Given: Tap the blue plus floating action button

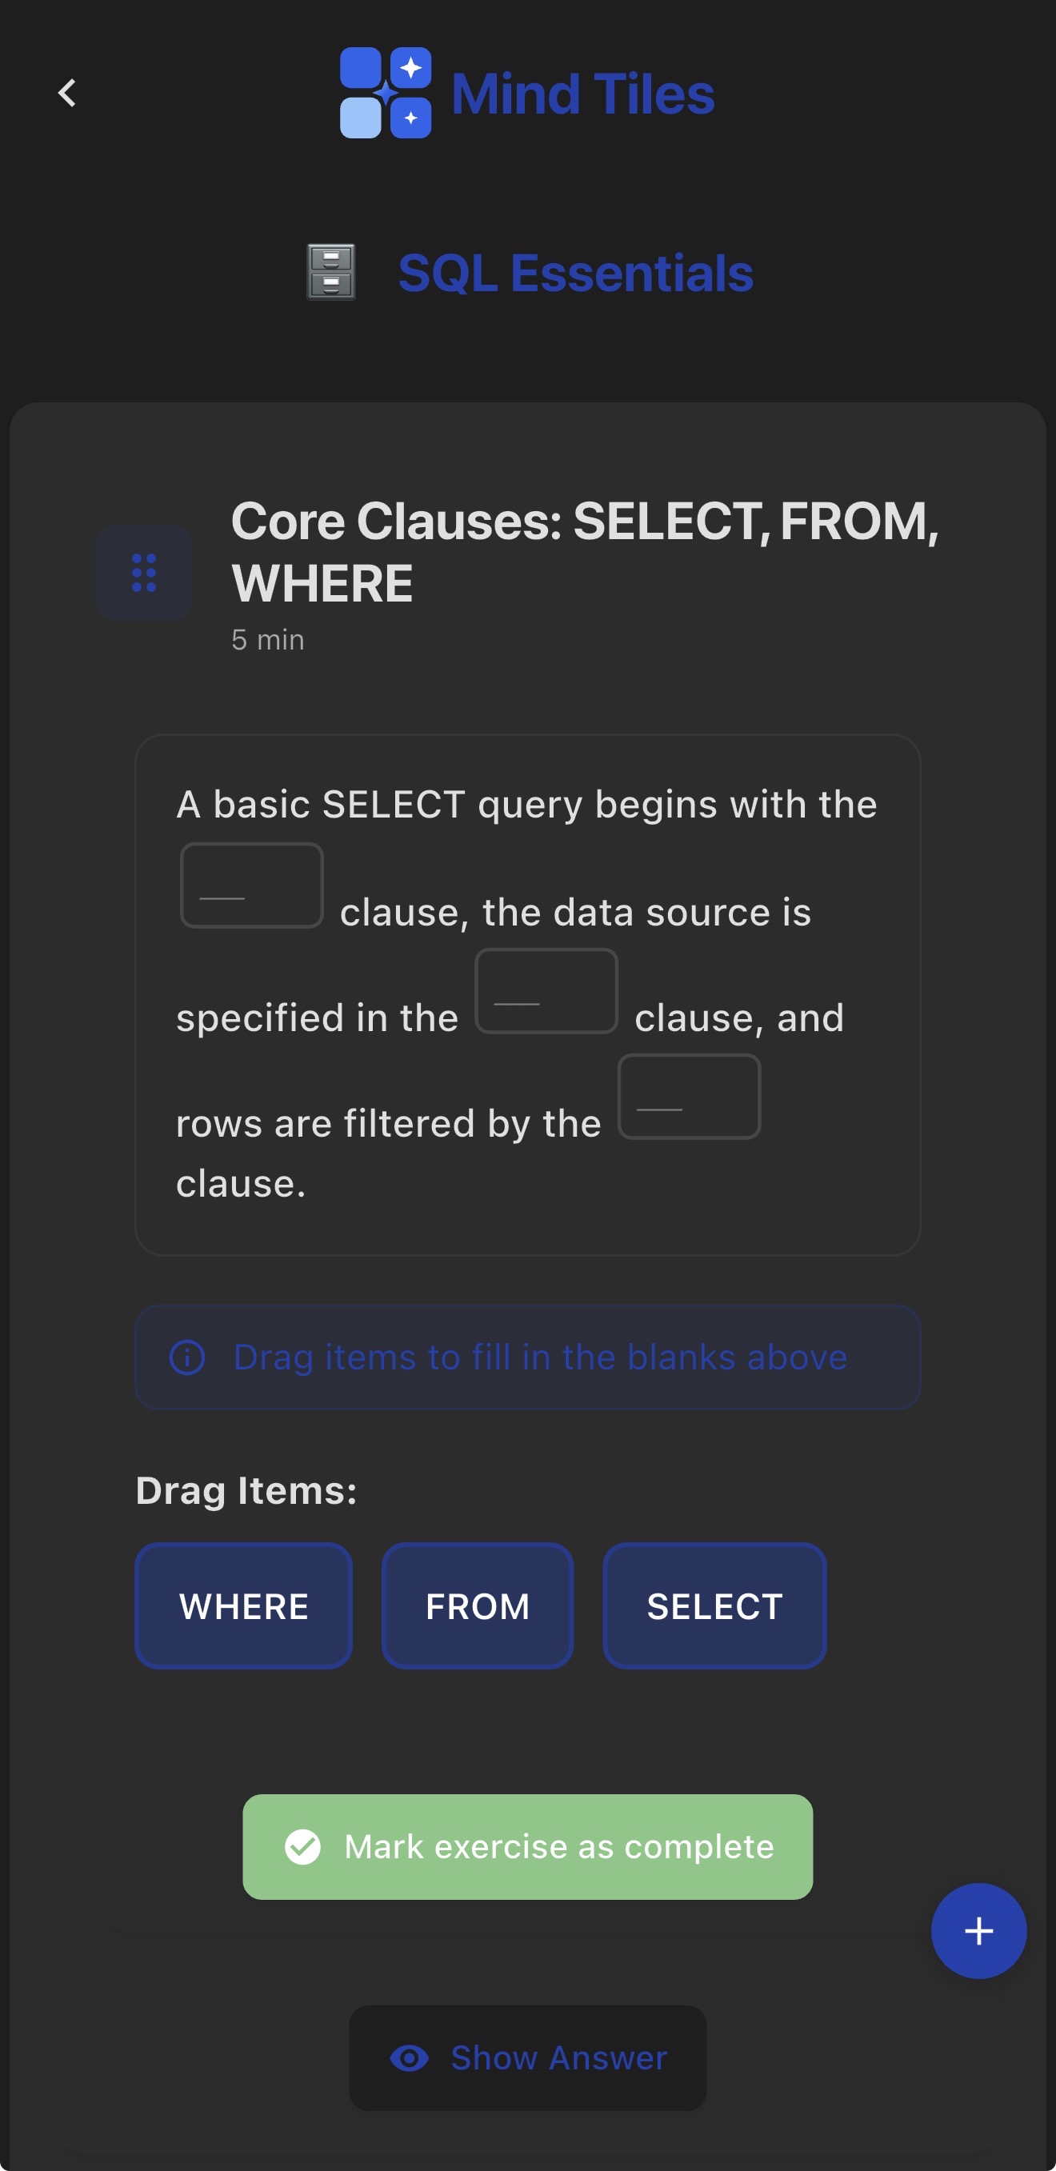Looking at the screenshot, I should pos(978,1933).
